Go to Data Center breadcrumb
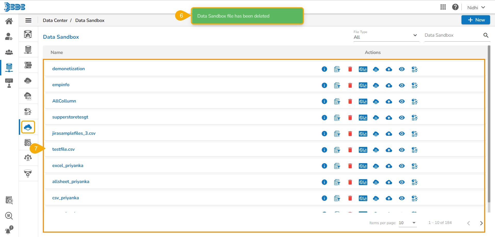Image resolution: width=495 pixels, height=237 pixels. point(55,20)
